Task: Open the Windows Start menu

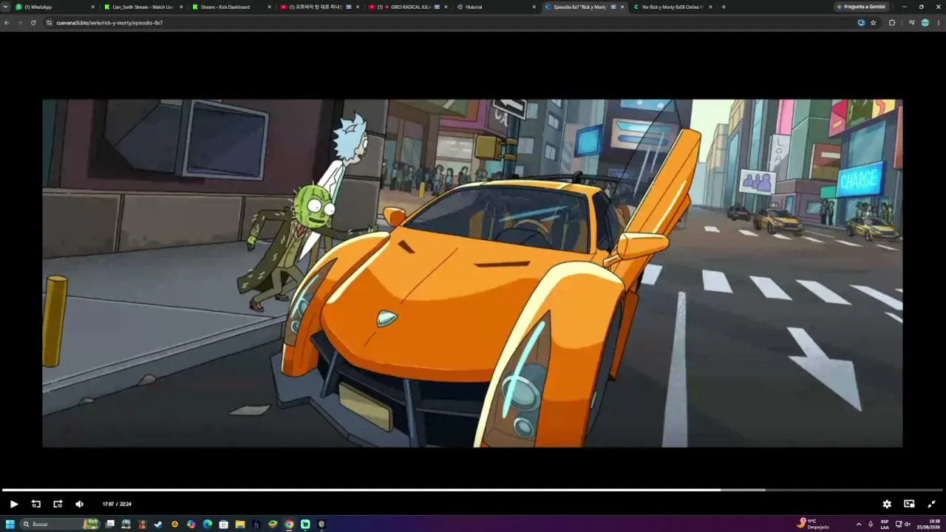Action: [x=10, y=524]
